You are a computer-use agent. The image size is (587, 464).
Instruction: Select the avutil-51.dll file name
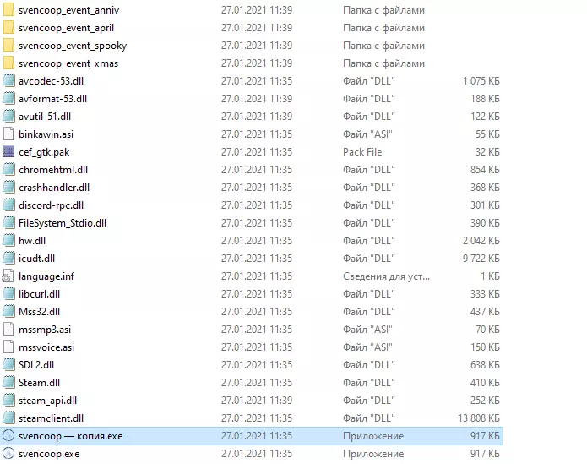tap(45, 117)
